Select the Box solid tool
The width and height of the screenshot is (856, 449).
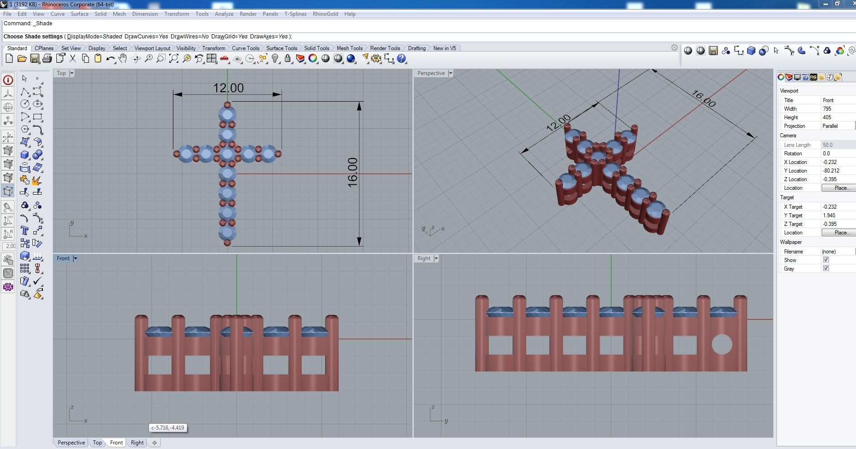25,155
